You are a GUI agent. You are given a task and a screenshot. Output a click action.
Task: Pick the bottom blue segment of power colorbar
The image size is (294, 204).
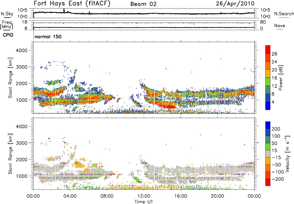(x=268, y=106)
